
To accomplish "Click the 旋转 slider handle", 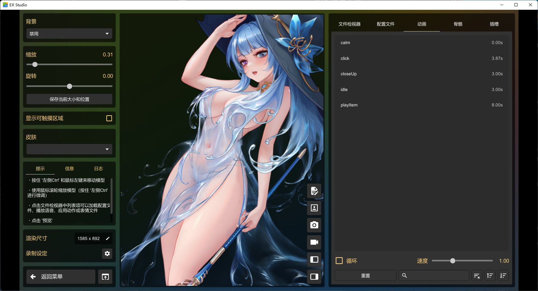I will click(70, 86).
